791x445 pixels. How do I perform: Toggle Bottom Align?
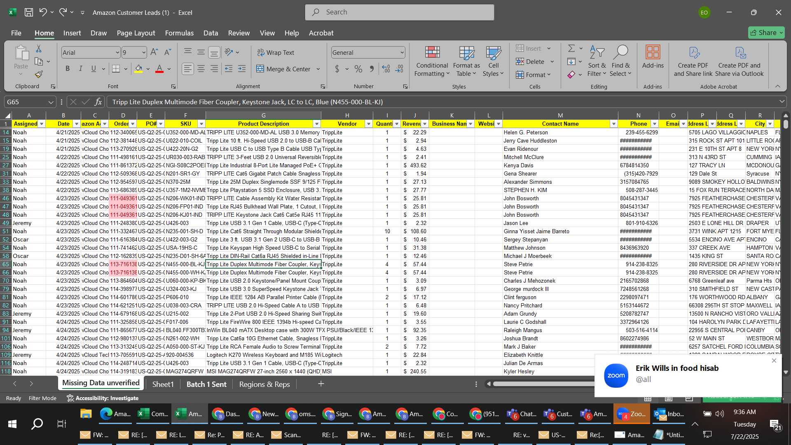(x=214, y=52)
